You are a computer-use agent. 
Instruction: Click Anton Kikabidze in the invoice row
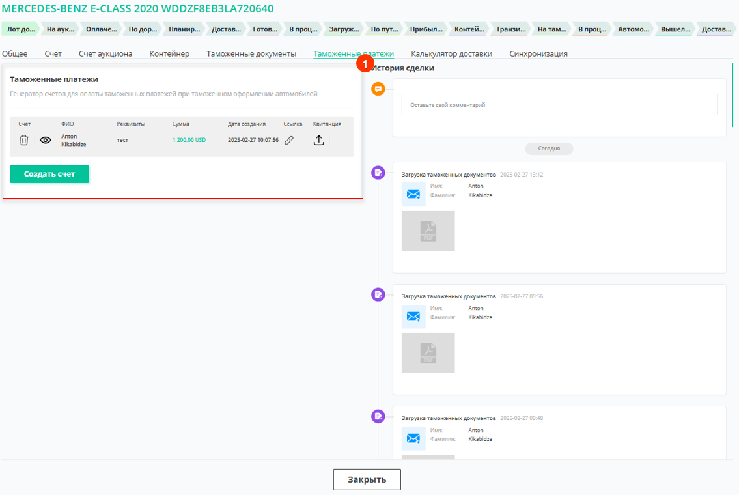coord(74,140)
